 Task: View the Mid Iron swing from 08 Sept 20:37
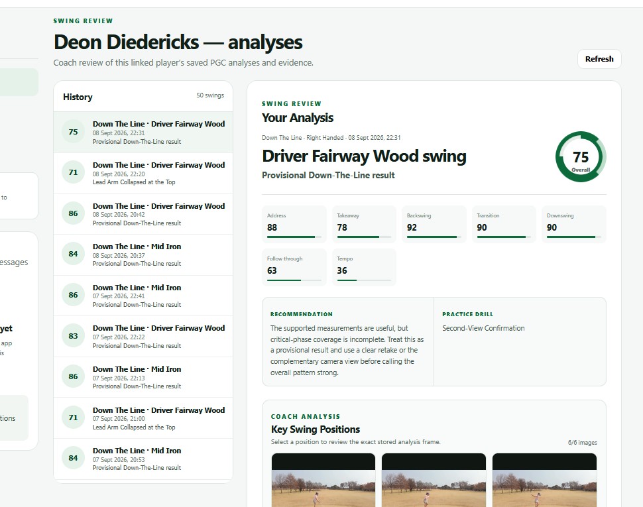(x=143, y=254)
